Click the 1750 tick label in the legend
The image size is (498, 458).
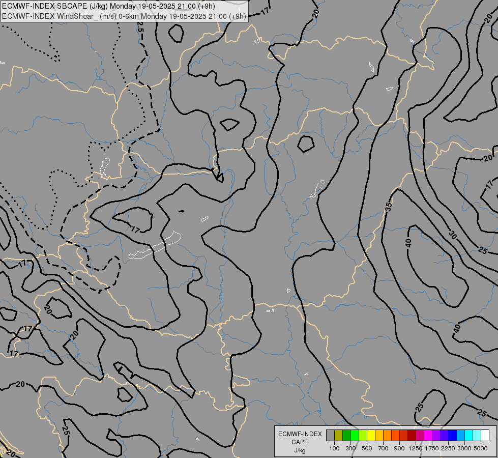[432, 448]
